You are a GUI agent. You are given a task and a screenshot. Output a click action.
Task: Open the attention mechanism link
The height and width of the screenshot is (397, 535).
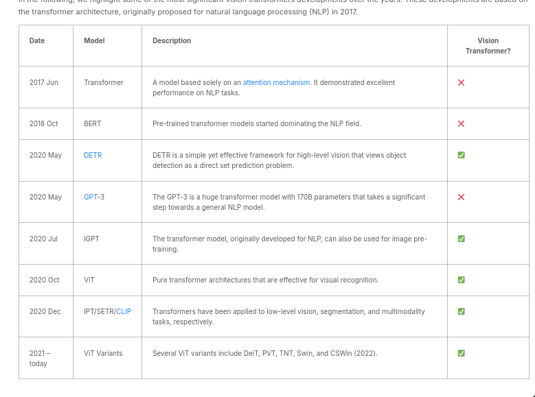[x=276, y=82]
